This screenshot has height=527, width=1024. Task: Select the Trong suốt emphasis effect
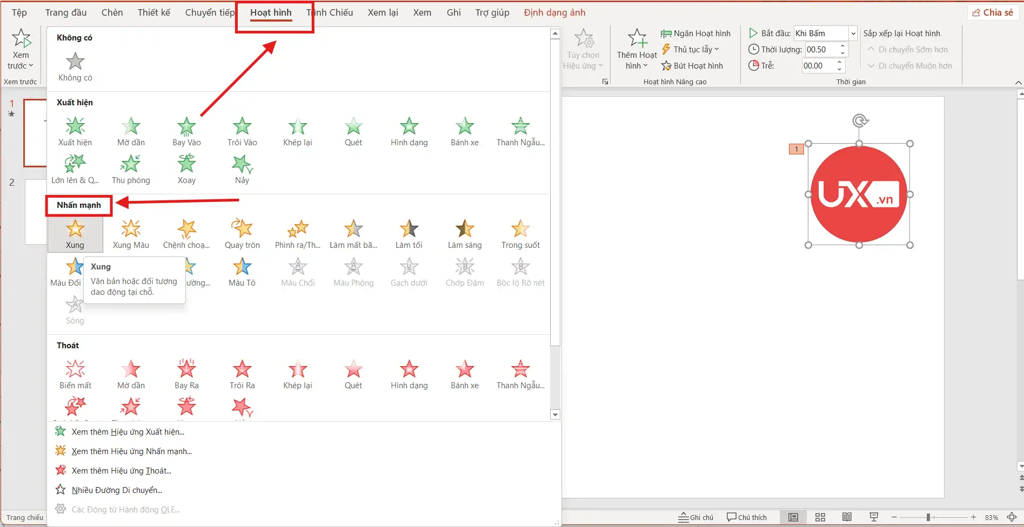pyautogui.click(x=520, y=234)
